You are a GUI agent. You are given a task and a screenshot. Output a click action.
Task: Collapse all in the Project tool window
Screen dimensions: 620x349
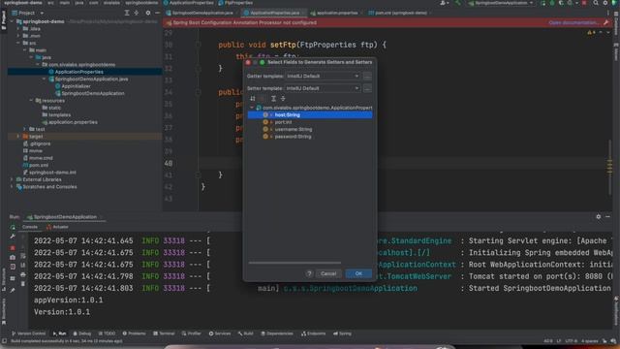tap(137, 13)
